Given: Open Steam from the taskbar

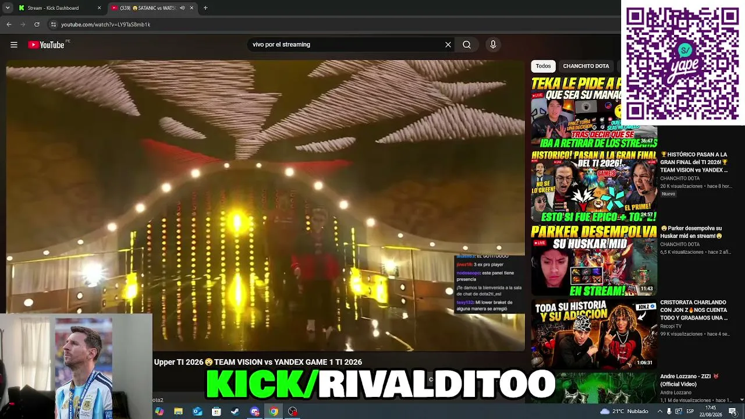Looking at the screenshot, I should (235, 411).
